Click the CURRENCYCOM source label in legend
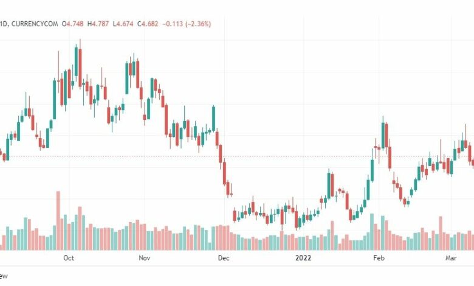This screenshot has width=474, height=286. point(35,24)
